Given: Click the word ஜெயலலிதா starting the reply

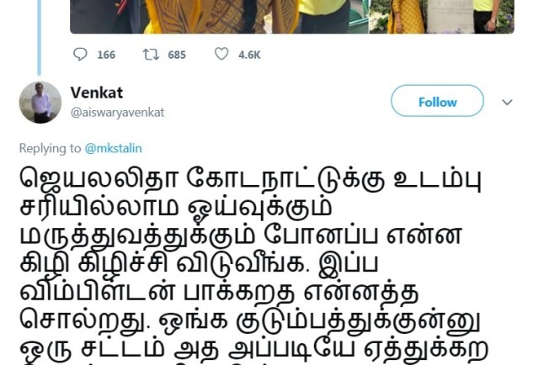Looking at the screenshot, I should (x=99, y=178).
